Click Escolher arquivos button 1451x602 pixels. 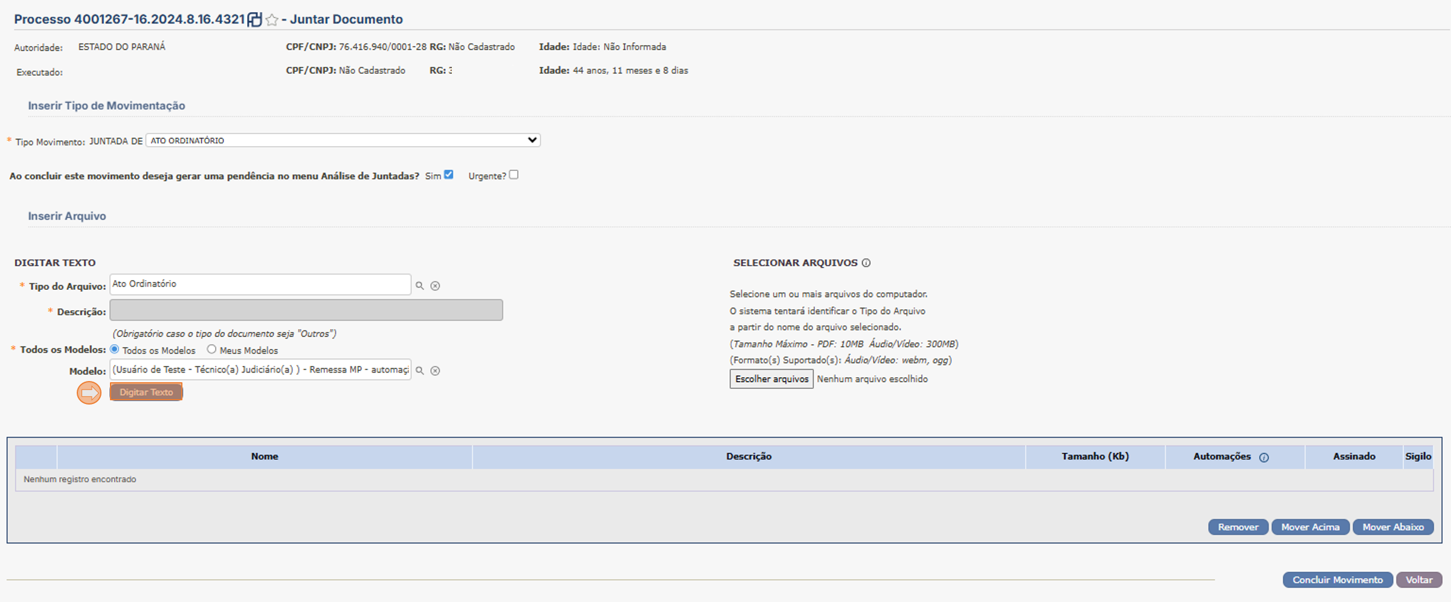(x=771, y=379)
